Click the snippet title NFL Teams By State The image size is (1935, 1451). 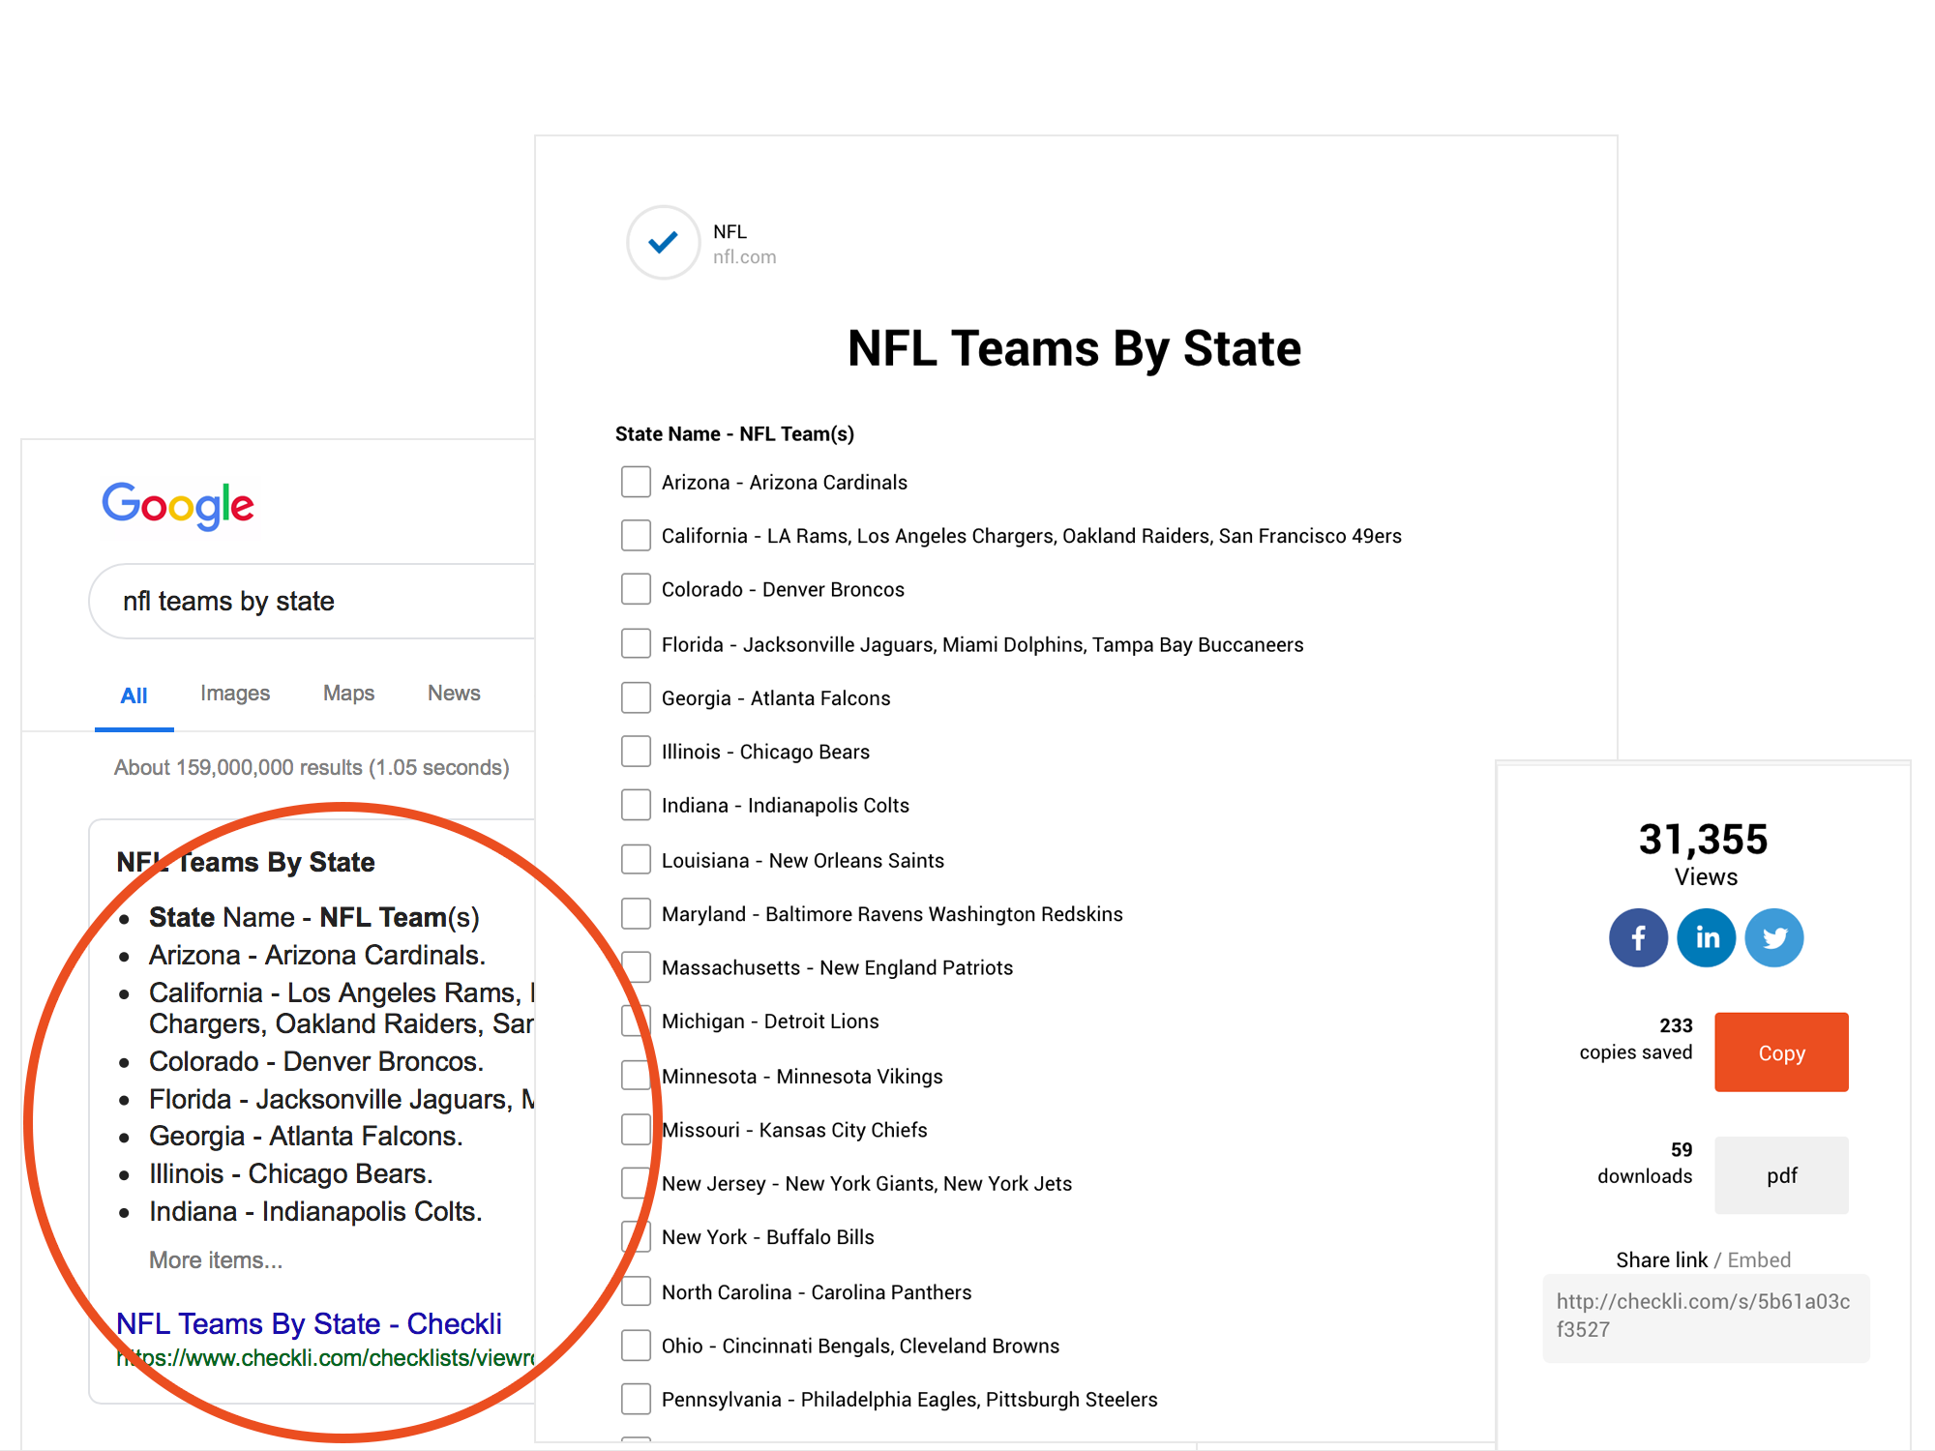(246, 862)
